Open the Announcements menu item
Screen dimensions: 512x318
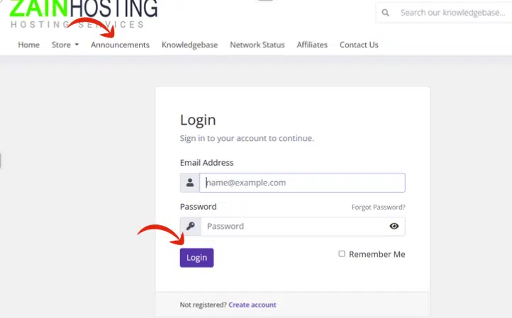pyautogui.click(x=120, y=45)
